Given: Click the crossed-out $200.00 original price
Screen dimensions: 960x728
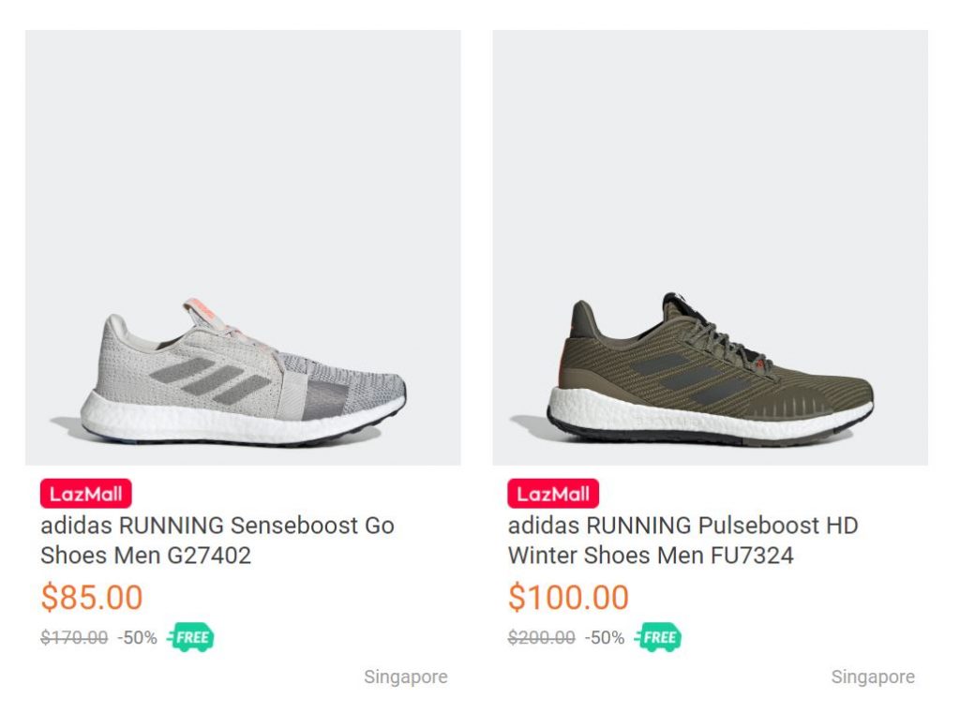Looking at the screenshot, I should (x=542, y=638).
